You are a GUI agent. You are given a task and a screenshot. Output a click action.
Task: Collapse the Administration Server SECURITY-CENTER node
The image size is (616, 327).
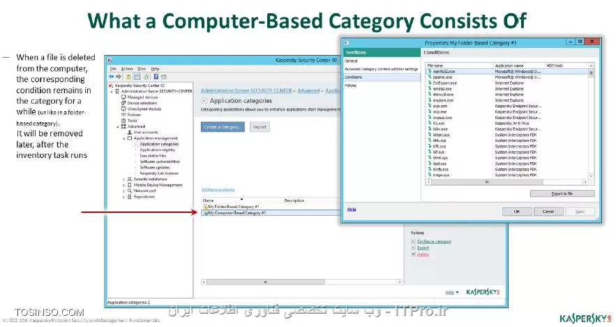pyautogui.click(x=112, y=91)
